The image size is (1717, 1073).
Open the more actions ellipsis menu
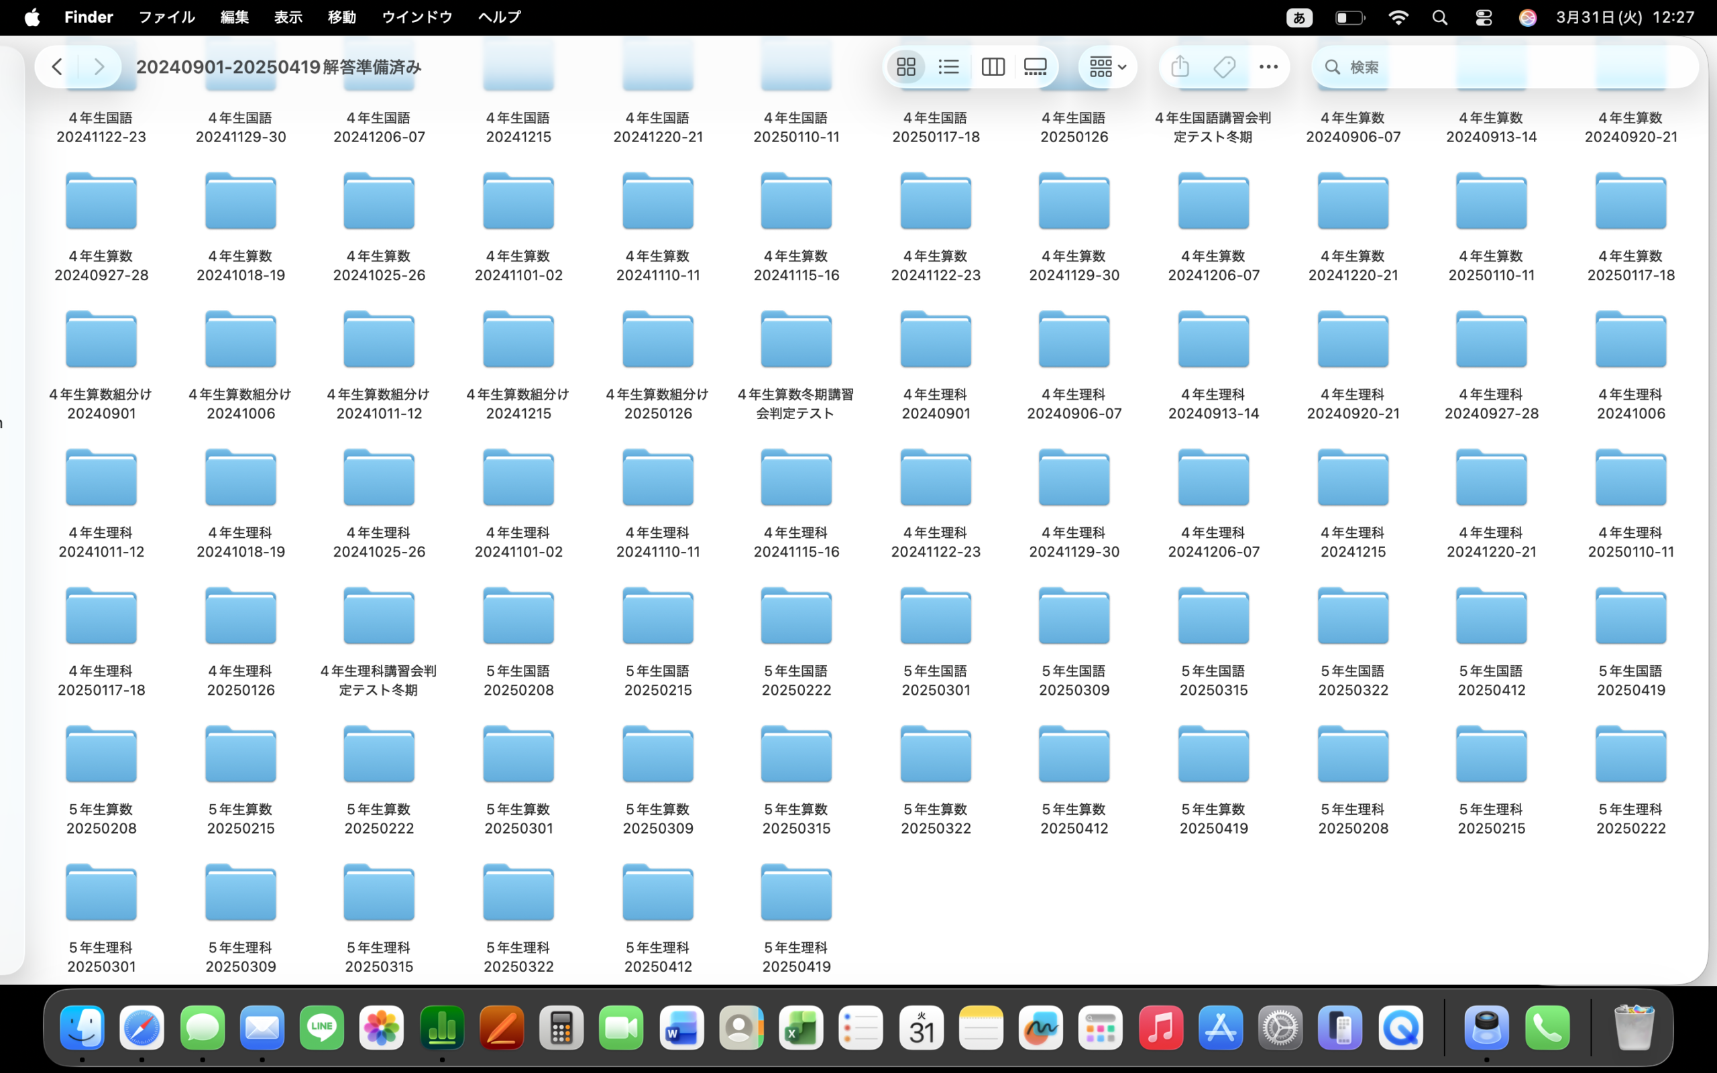tap(1268, 66)
